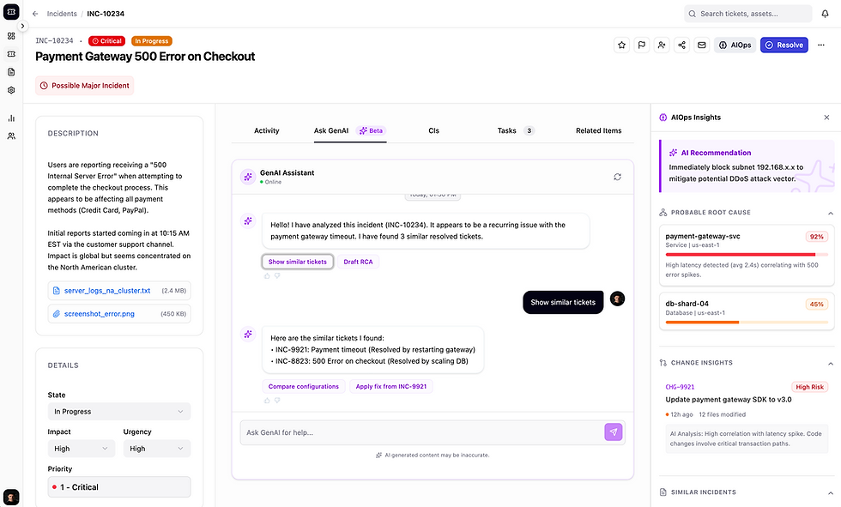Open the more options ellipsis menu
The width and height of the screenshot is (841, 507).
(x=821, y=45)
